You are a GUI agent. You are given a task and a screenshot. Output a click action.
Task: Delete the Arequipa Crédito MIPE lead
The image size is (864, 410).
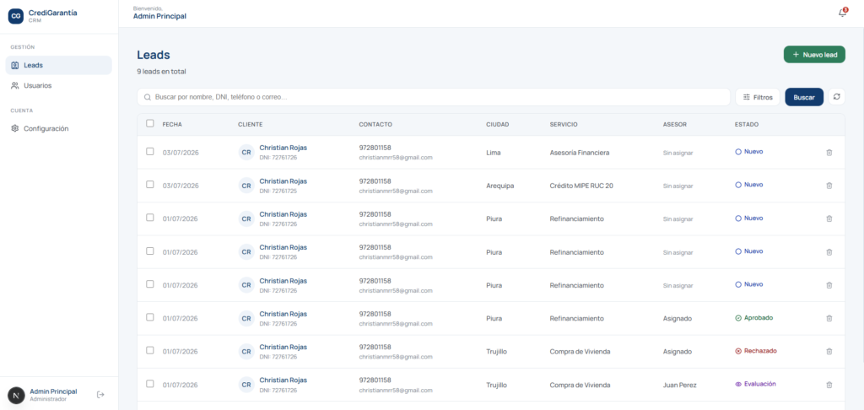pyautogui.click(x=829, y=186)
